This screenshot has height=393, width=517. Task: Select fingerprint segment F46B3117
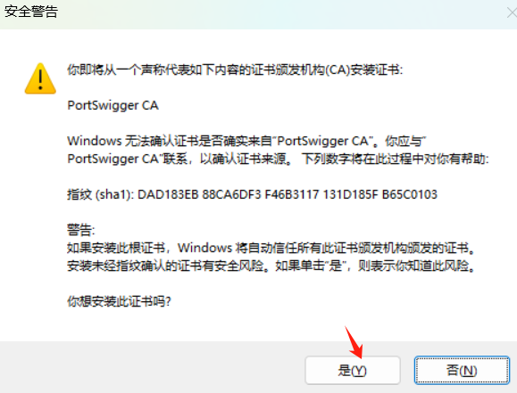292,194
